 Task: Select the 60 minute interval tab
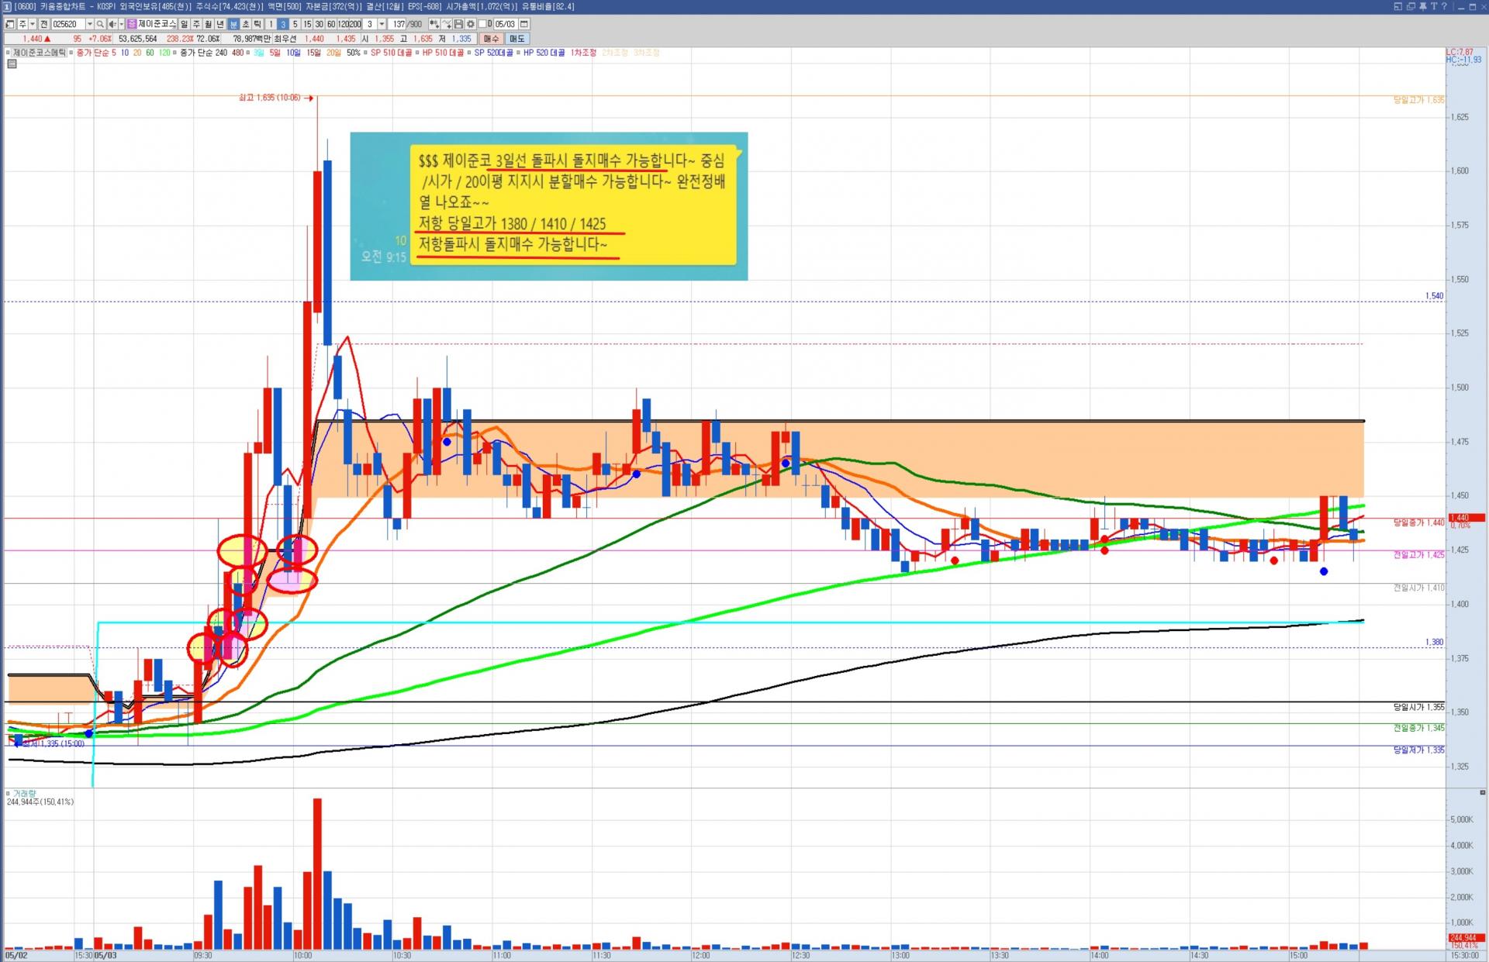[x=331, y=24]
